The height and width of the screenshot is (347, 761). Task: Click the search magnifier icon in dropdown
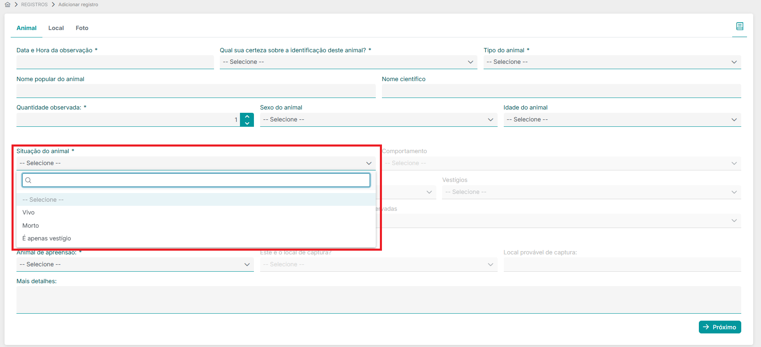(x=28, y=180)
